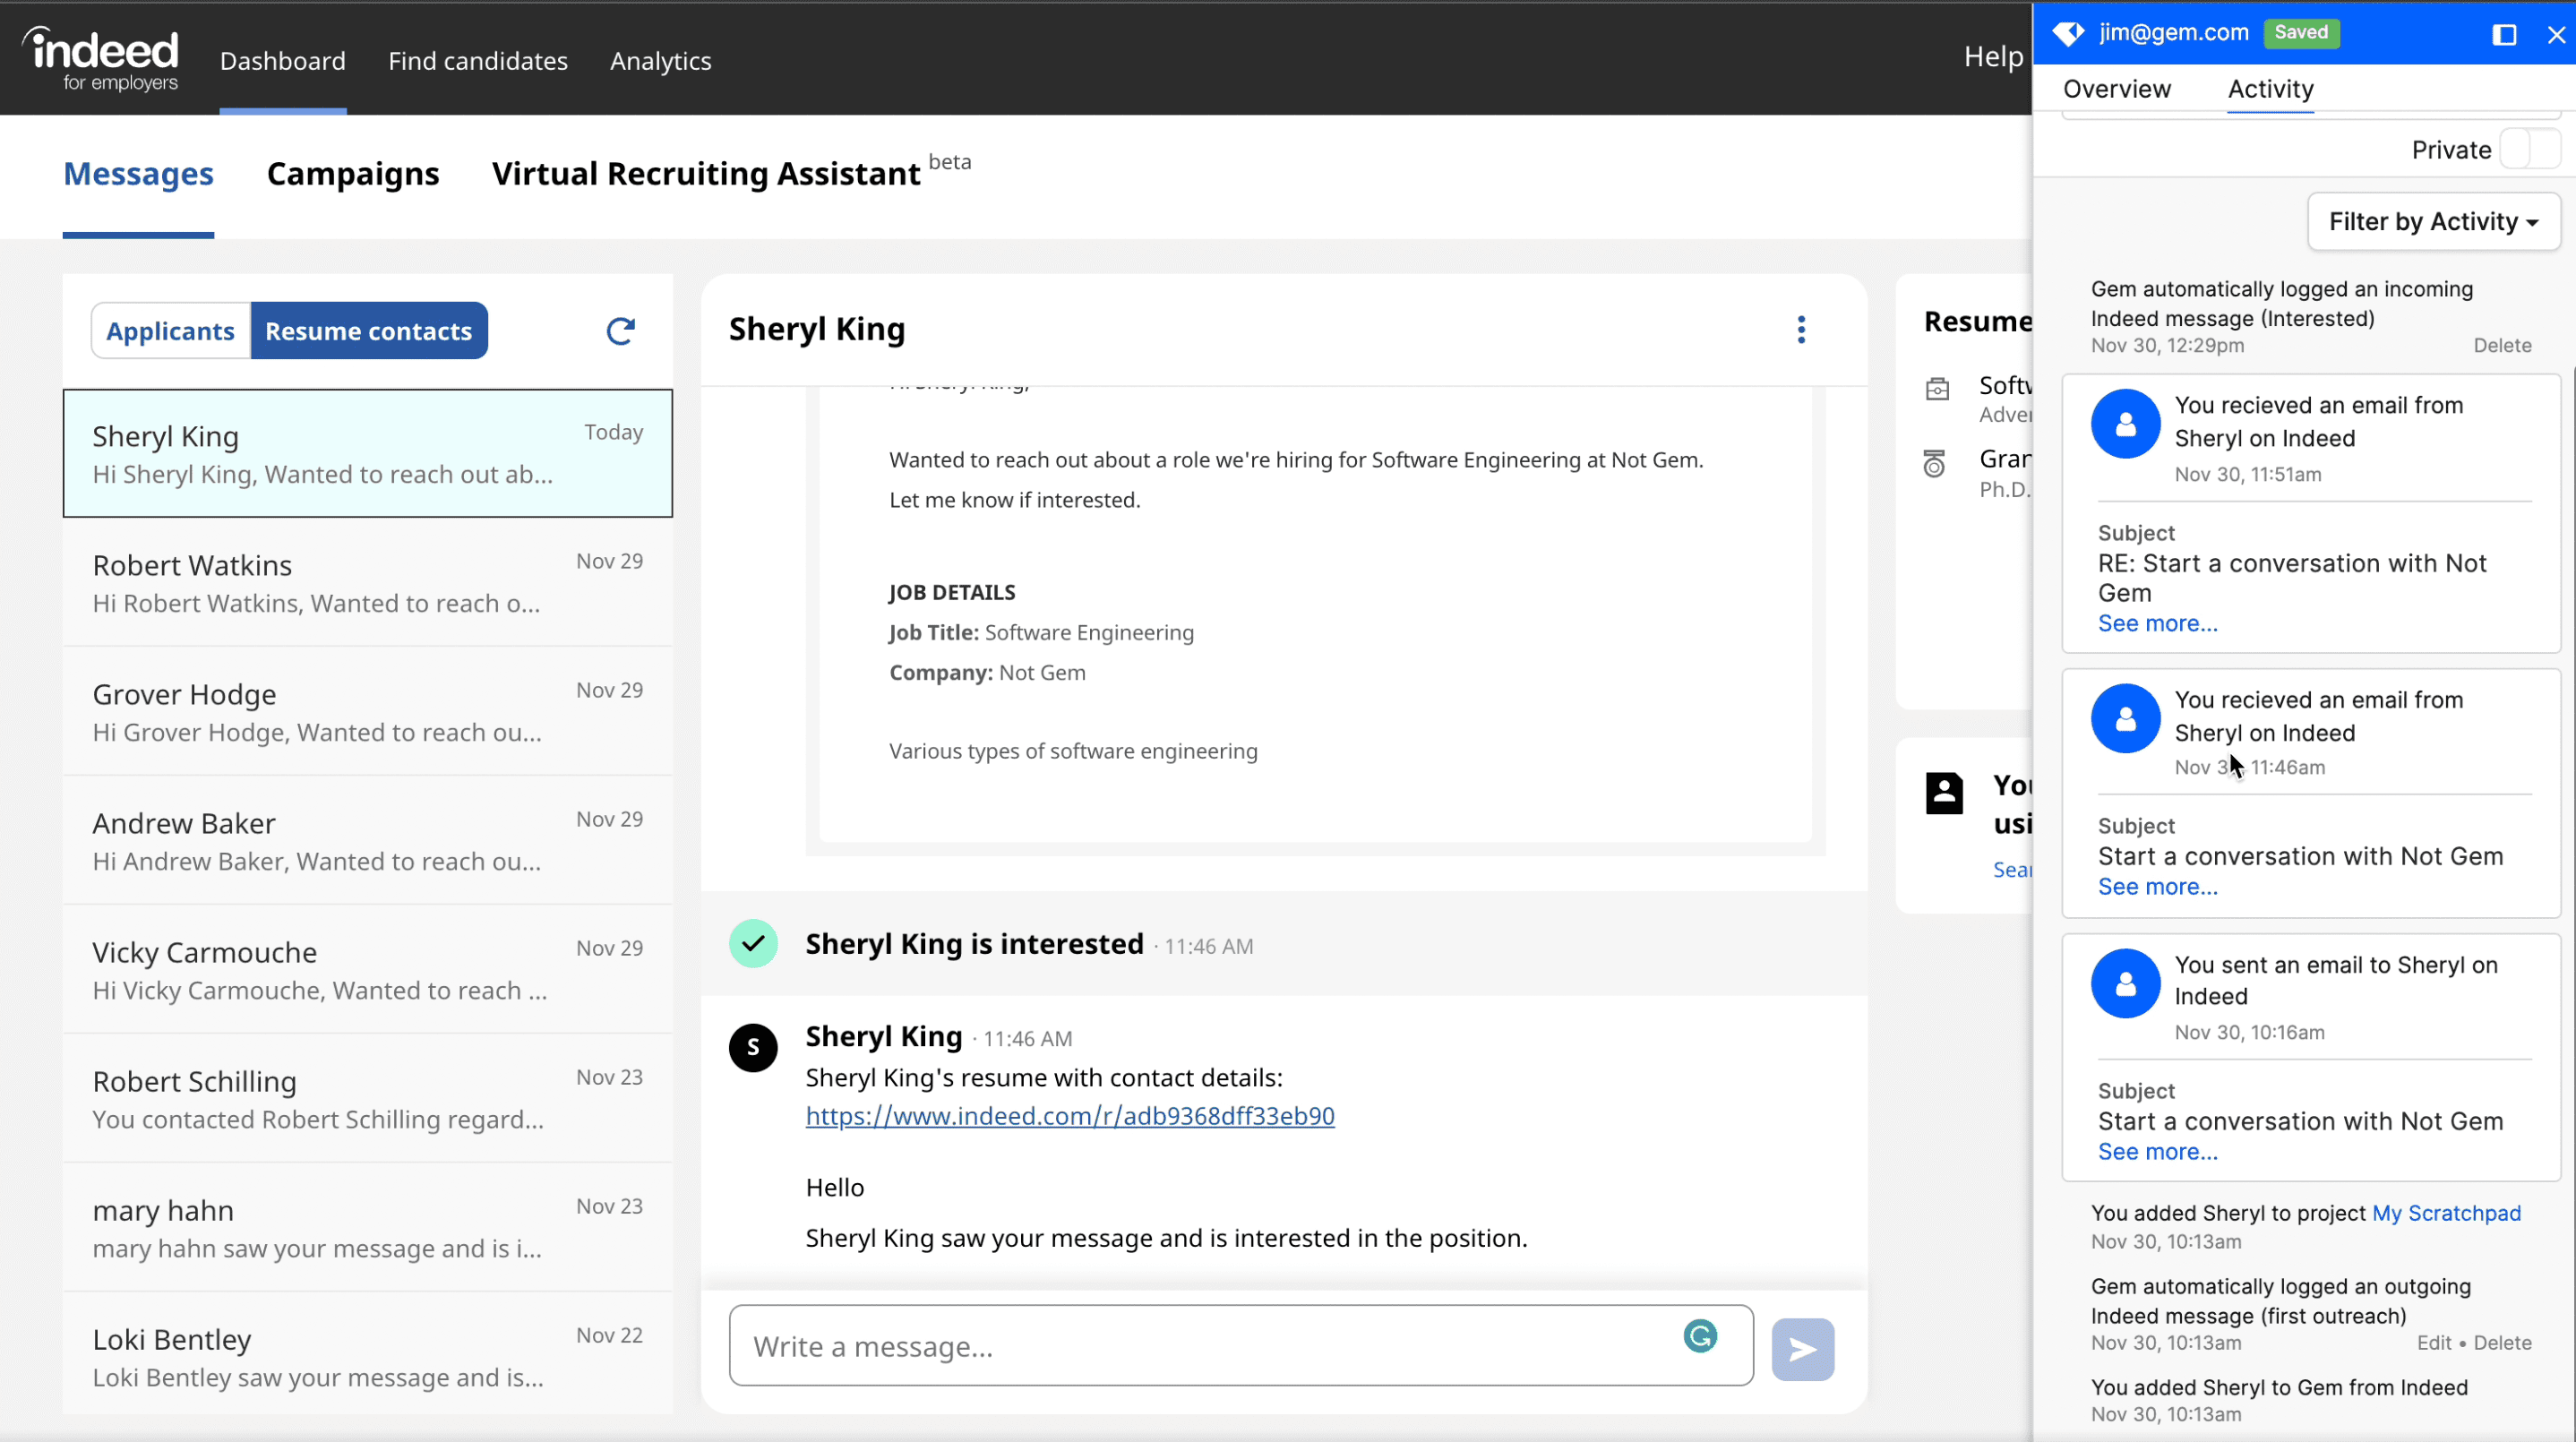Viewport: 2576px width, 1442px height.
Task: Expand See more under 10:16am sent email
Action: [2157, 1152]
